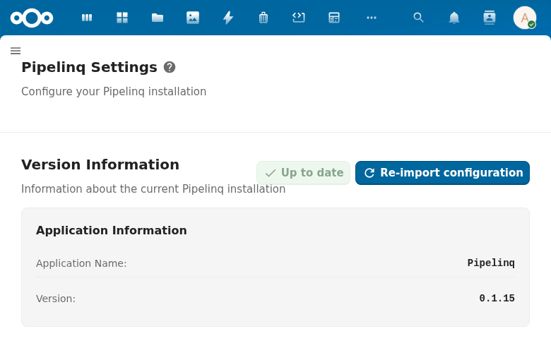The height and width of the screenshot is (348, 551).
Task: Click 'Configure your Pipelinq installation' text
Action: click(114, 92)
